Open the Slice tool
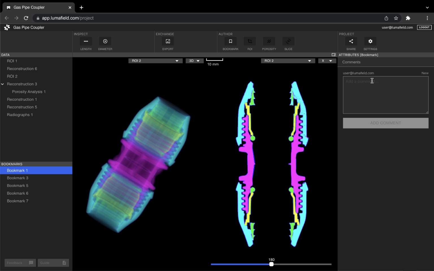This screenshot has height=271, width=434. 288,41
